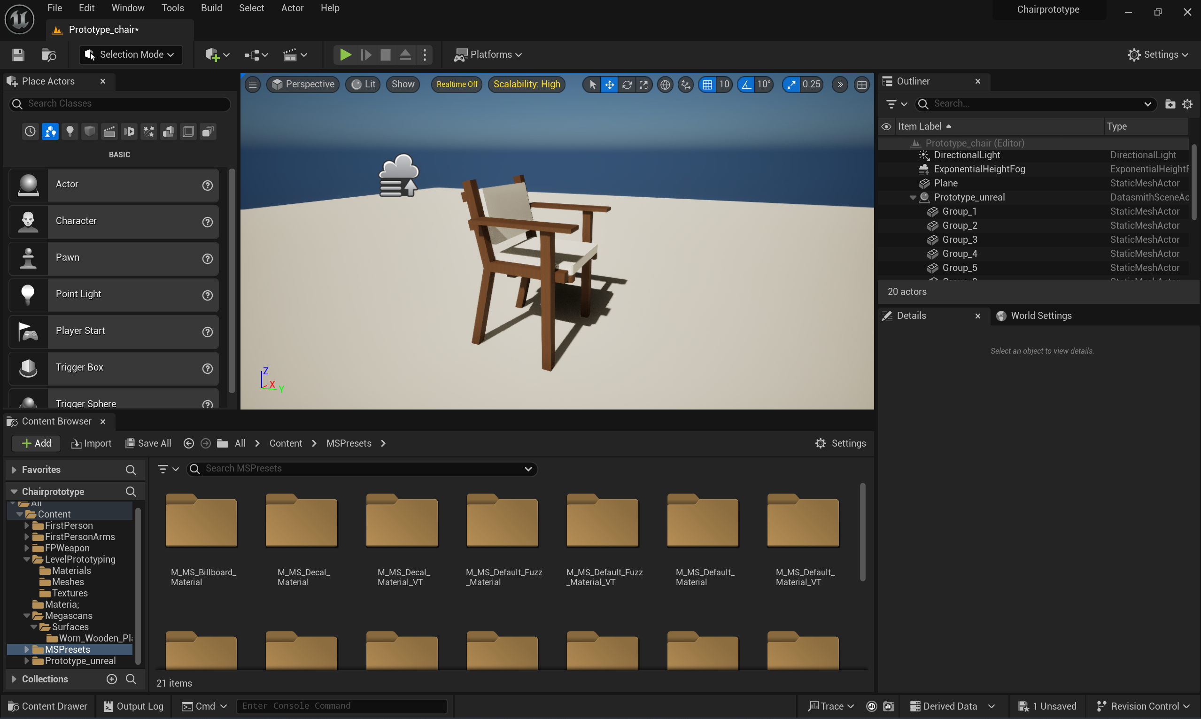Open the Output Log

pyautogui.click(x=134, y=706)
